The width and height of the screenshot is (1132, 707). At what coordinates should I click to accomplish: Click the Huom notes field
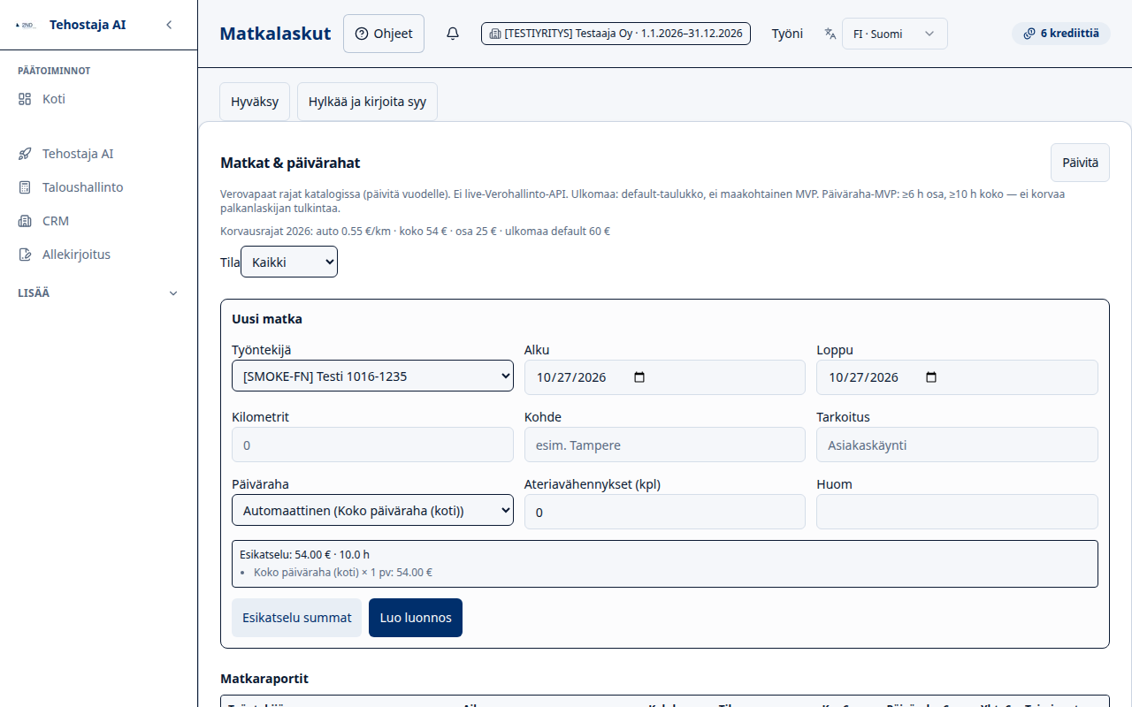957,512
